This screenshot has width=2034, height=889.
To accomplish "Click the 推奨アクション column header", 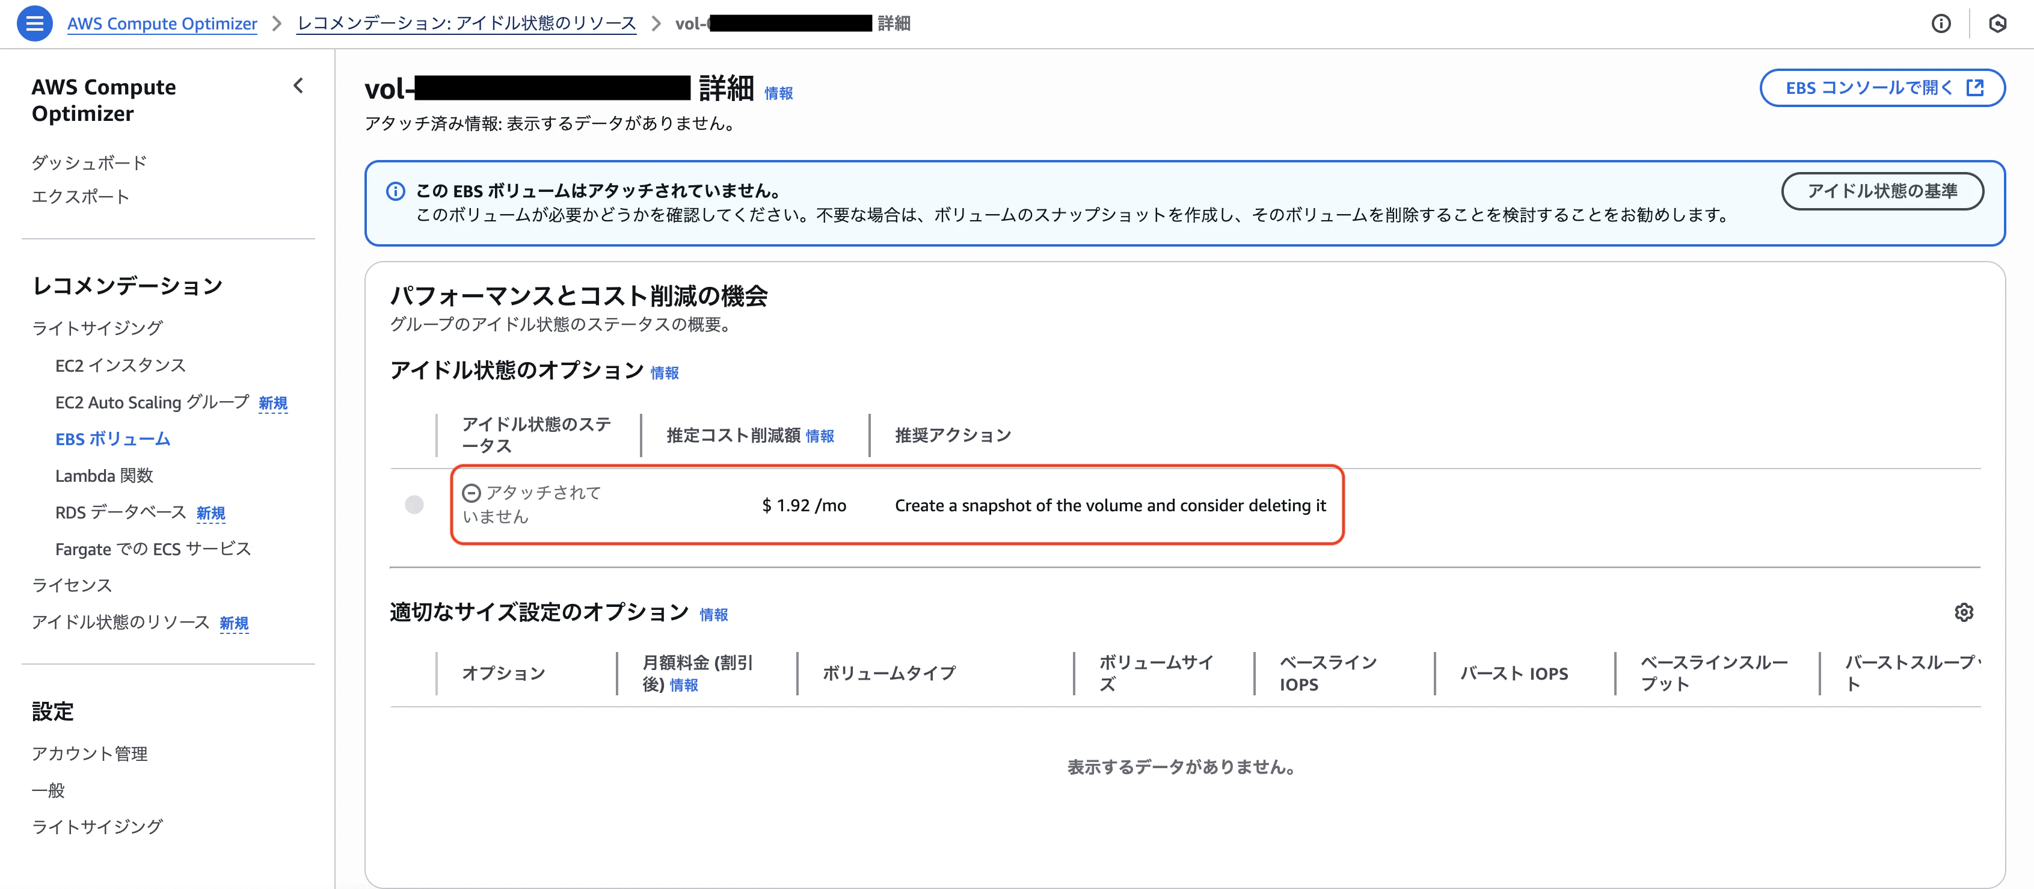I will 953,436.
